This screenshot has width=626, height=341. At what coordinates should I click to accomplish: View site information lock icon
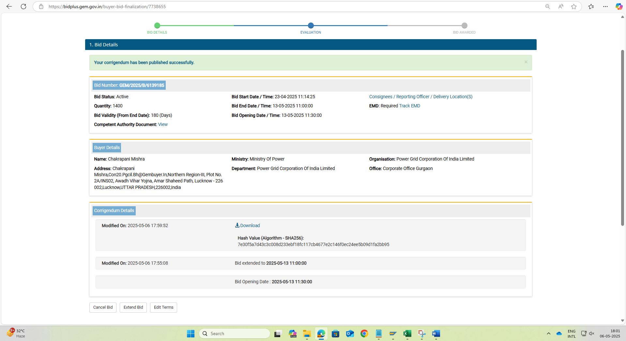click(x=41, y=7)
